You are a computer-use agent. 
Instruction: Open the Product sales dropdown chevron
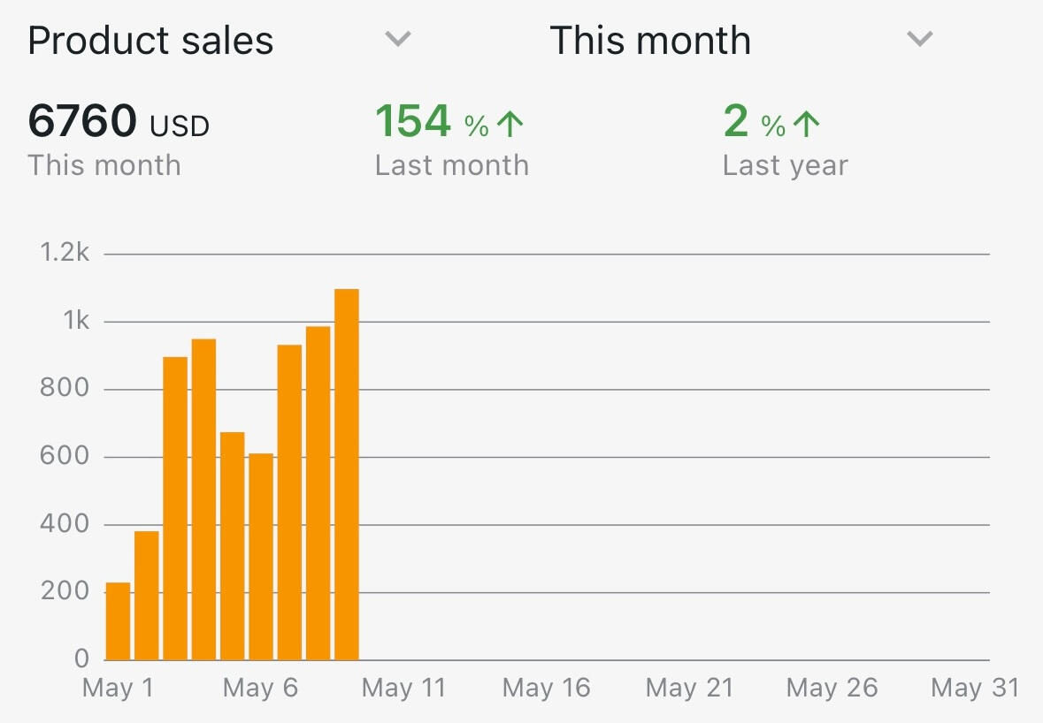398,40
